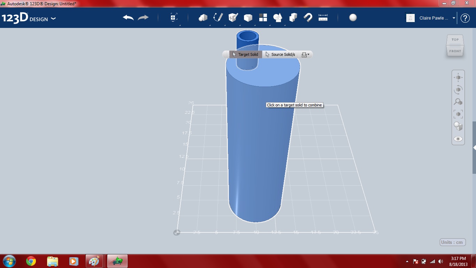Open the Grouping tools menu
This screenshot has width=476, height=268.
[x=278, y=17]
